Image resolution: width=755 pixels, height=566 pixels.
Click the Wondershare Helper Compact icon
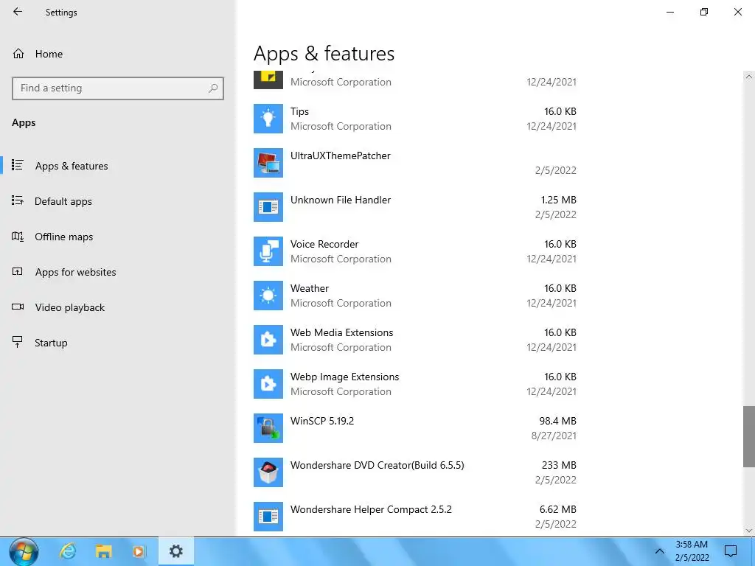coord(268,517)
